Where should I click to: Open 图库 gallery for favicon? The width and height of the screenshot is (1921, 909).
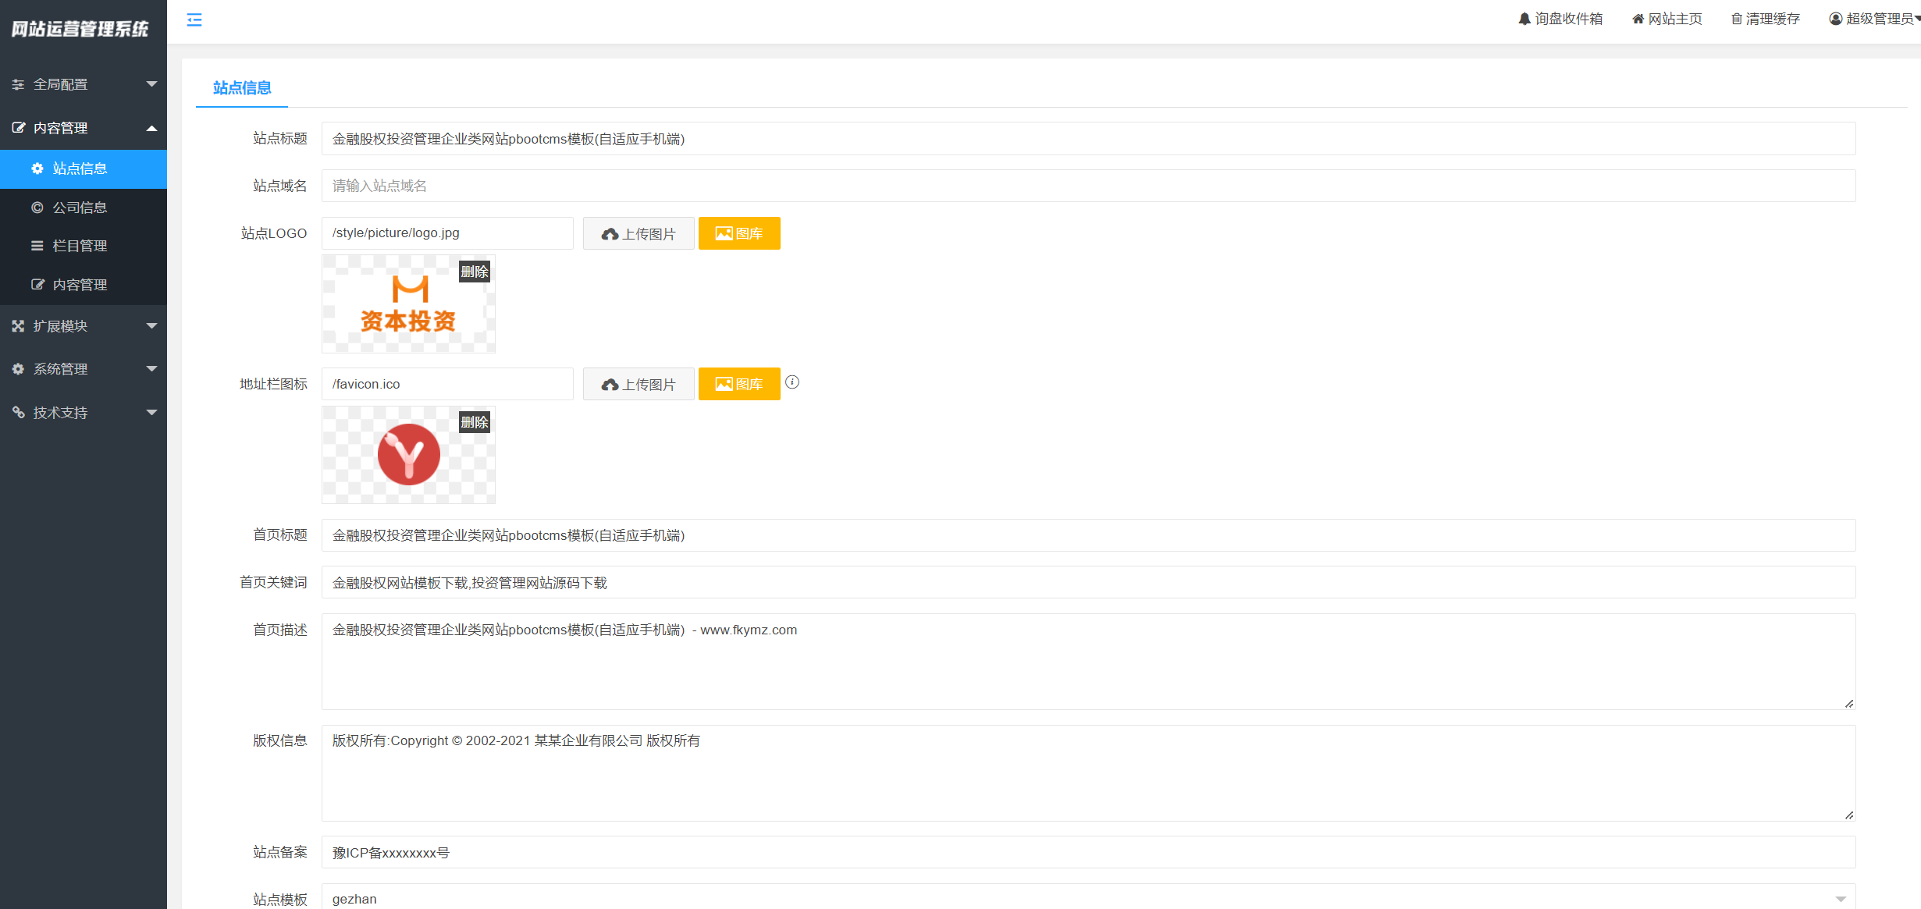(738, 384)
